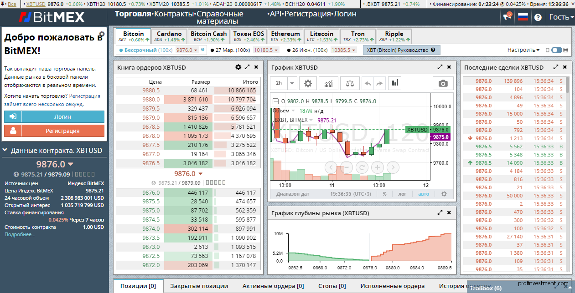Screen dimensions: 575x293
Task: Toggle the layout view switch
Action: [x=556, y=50]
